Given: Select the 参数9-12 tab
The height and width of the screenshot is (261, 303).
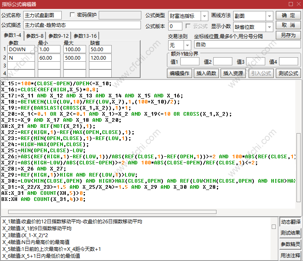Looking at the screenshot, I should click(59, 36).
